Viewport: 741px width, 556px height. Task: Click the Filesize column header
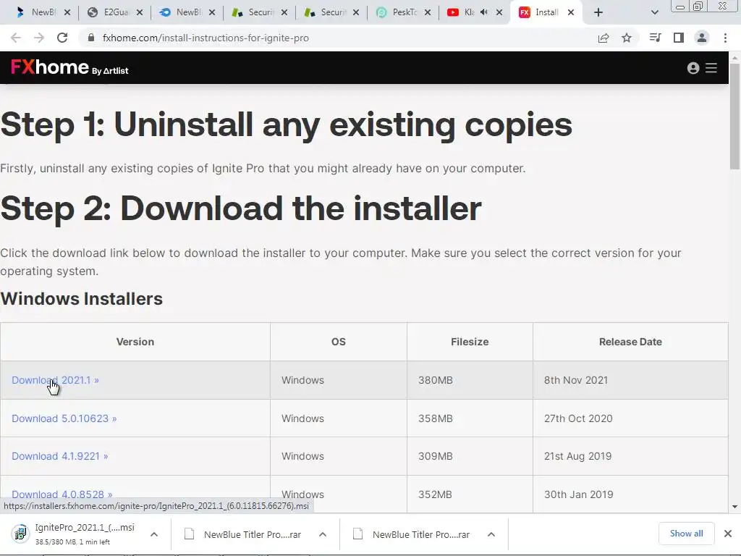pyautogui.click(x=469, y=342)
